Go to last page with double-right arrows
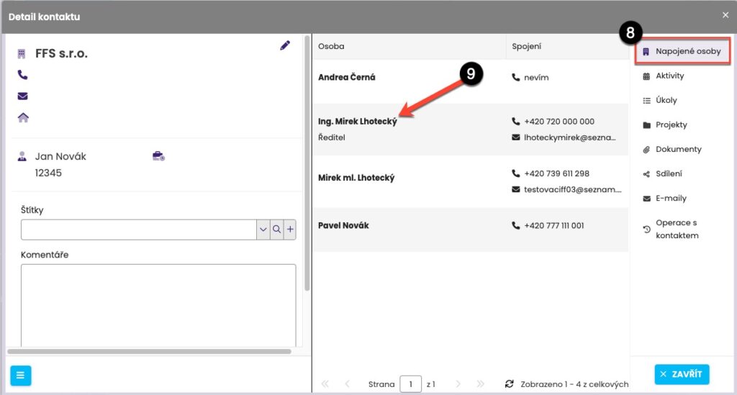Image resolution: width=737 pixels, height=395 pixels. pos(480,383)
